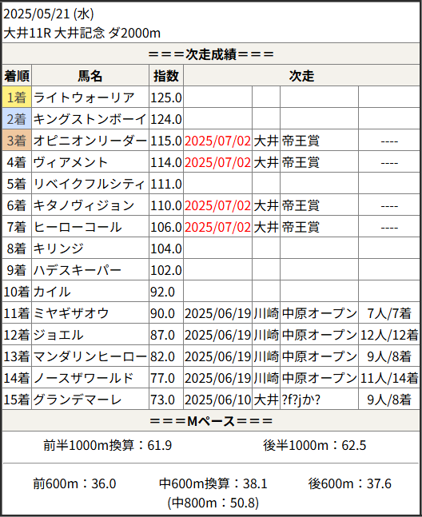Click red date in キタノヴィジョン row
This screenshot has width=422, height=517.
pos(217,205)
